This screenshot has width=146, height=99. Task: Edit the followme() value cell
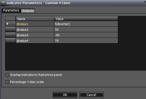[x=86, y=24]
